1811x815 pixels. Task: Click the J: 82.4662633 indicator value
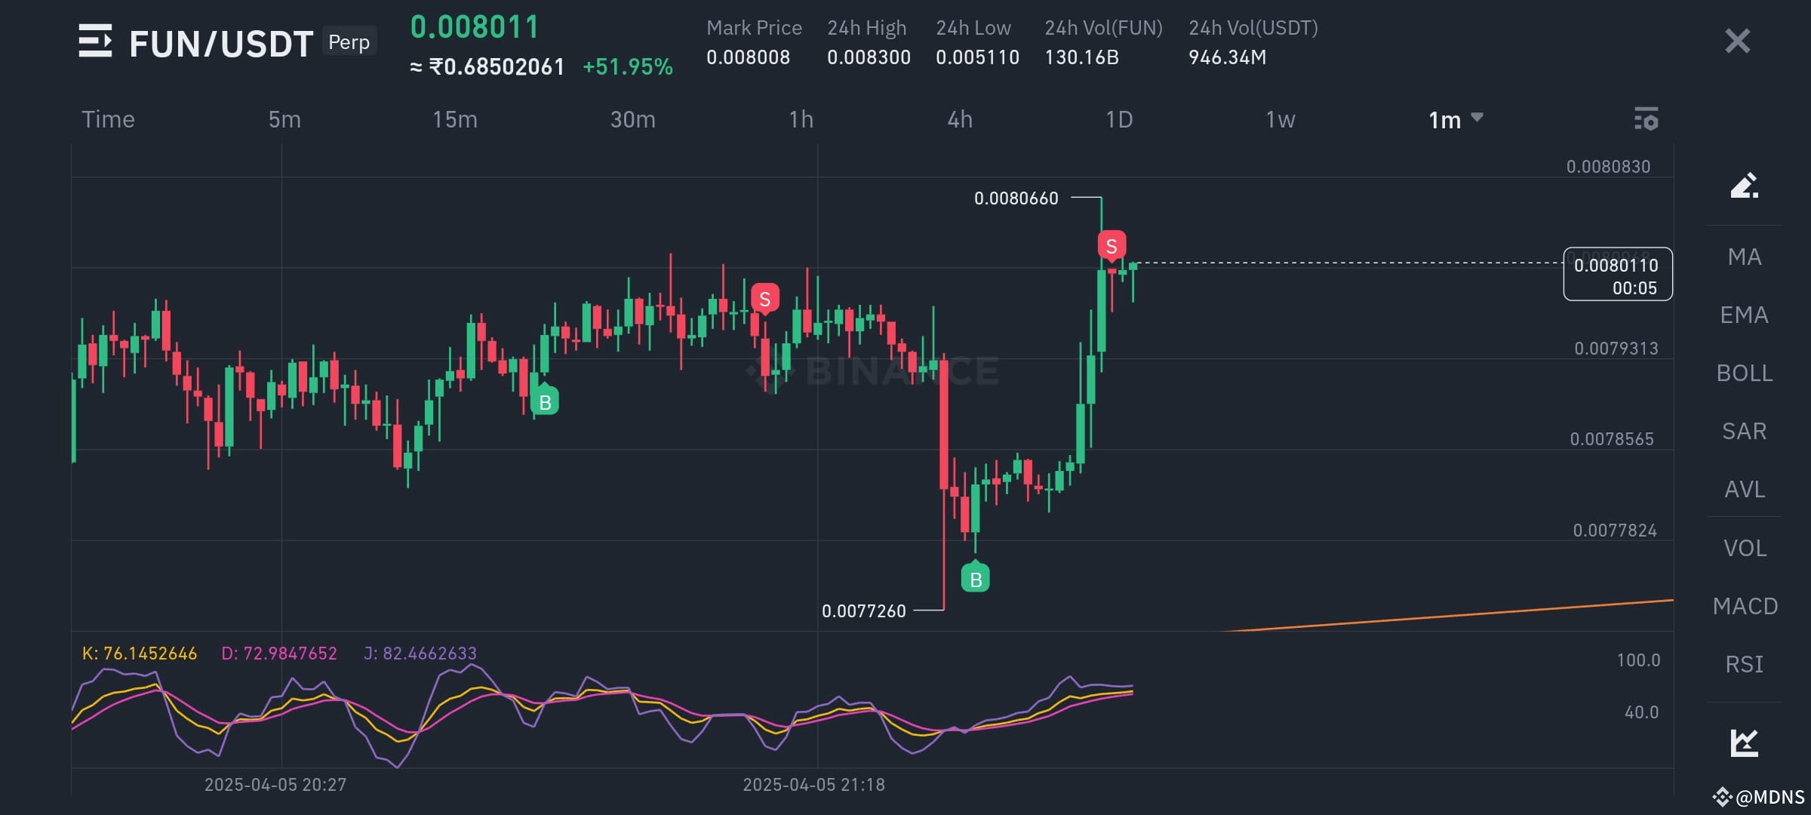pos(420,654)
